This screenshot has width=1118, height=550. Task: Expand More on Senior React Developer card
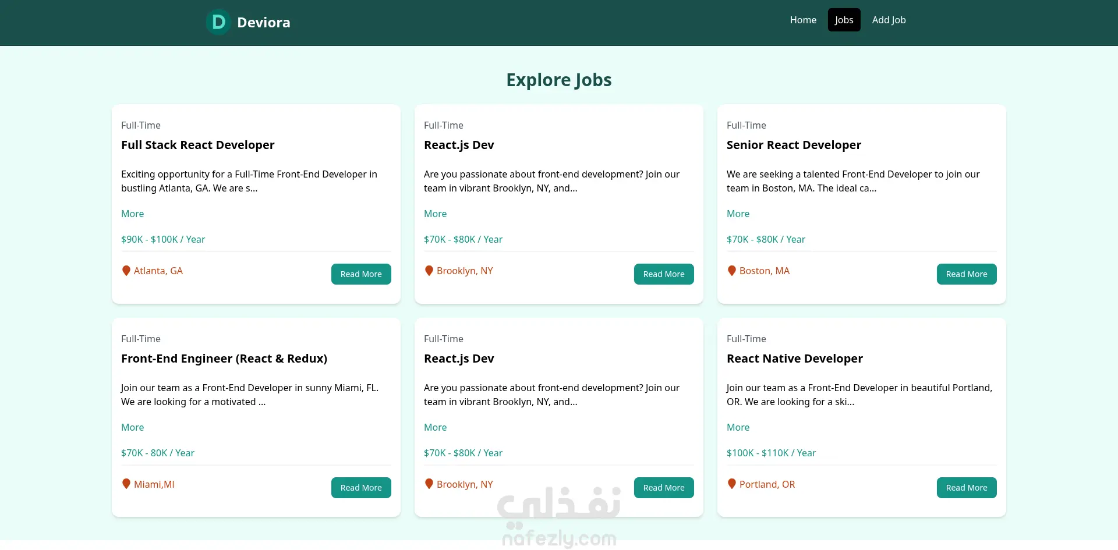[738, 214]
